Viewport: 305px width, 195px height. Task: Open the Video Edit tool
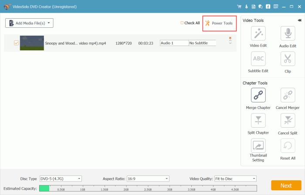coord(258,33)
